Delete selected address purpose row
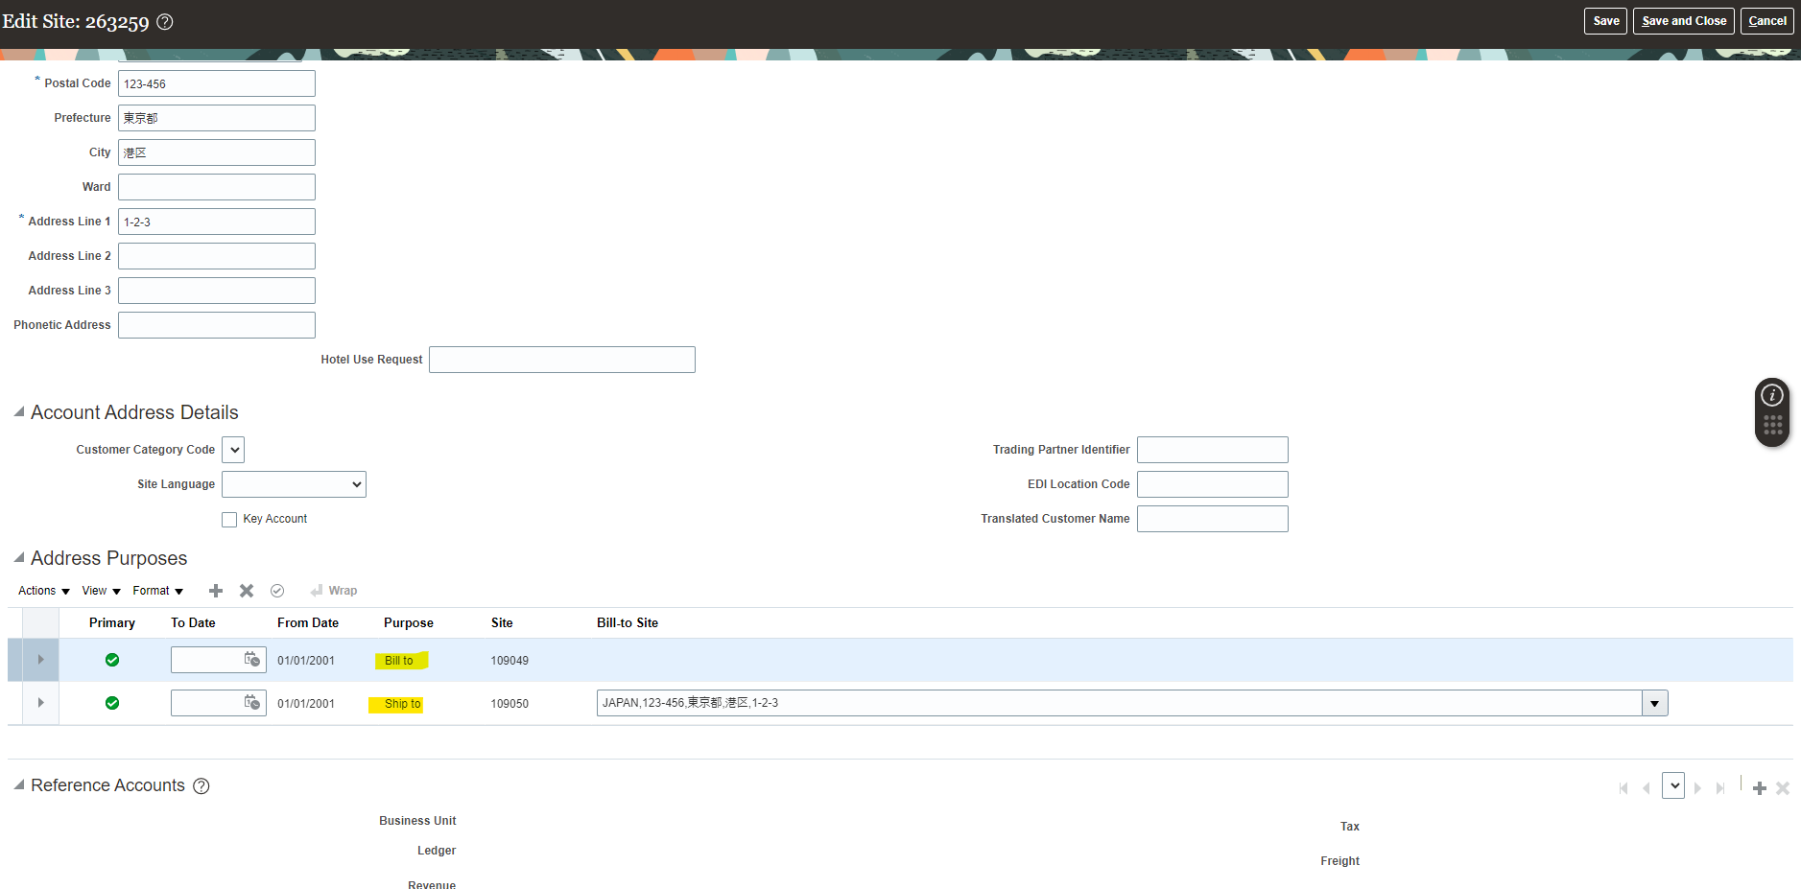This screenshot has width=1801, height=889. tap(247, 591)
